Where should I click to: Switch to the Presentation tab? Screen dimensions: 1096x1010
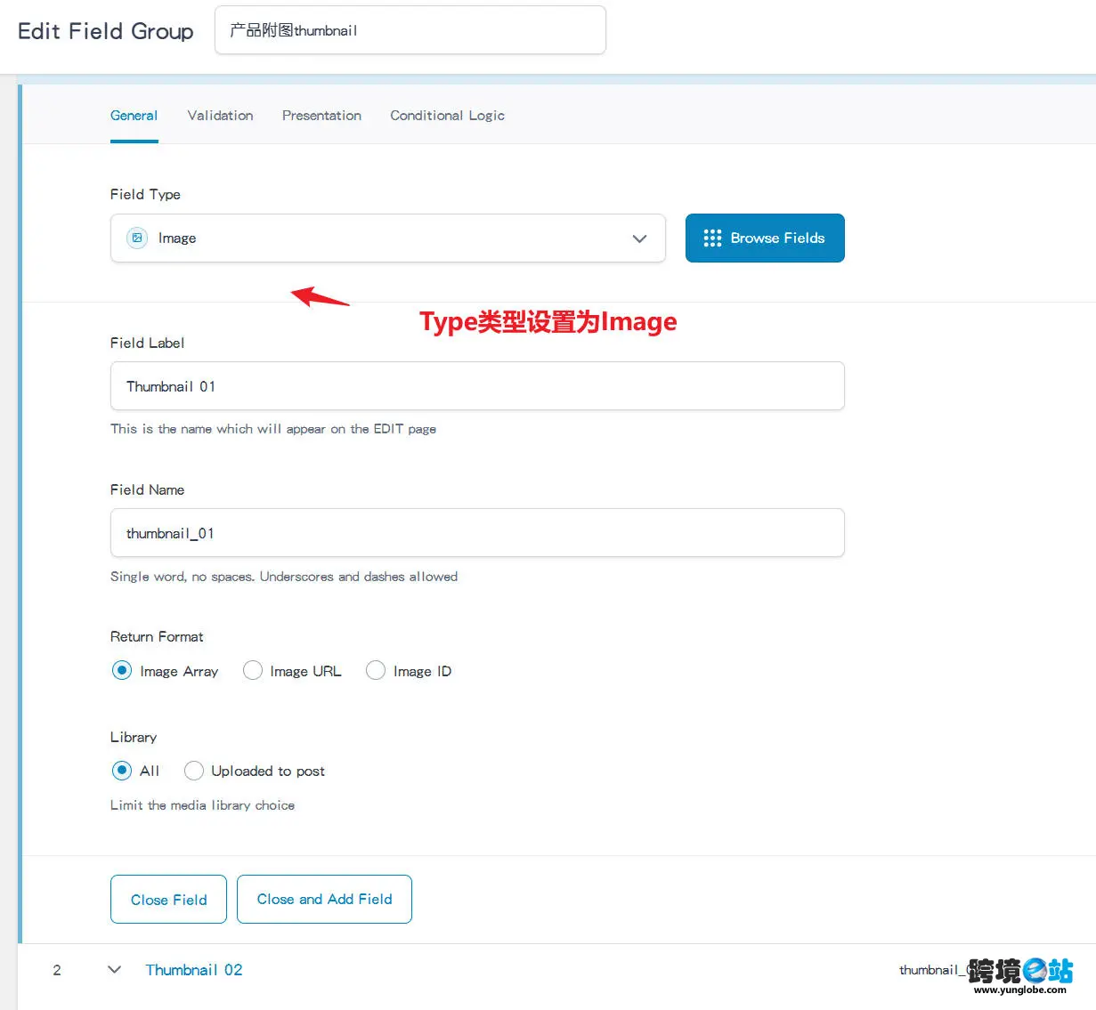click(321, 116)
